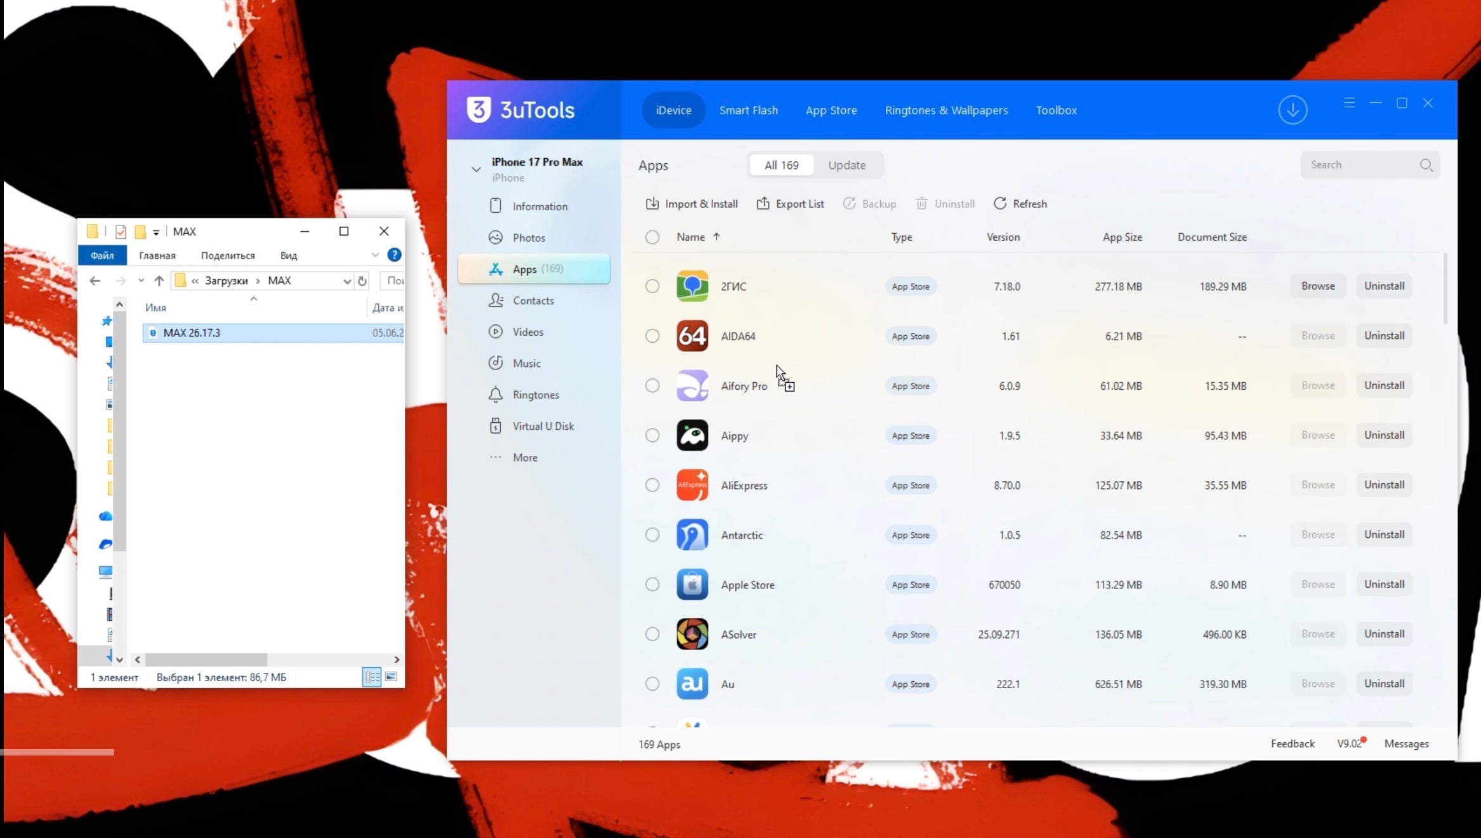The height and width of the screenshot is (838, 1481).
Task: Expand the Explorer ribbon chevron
Action: pos(375,255)
